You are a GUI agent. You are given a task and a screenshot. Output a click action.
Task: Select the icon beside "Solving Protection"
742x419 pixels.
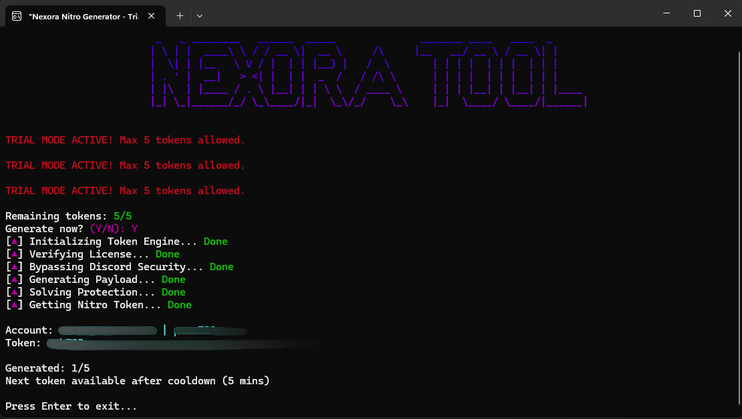[x=14, y=292]
